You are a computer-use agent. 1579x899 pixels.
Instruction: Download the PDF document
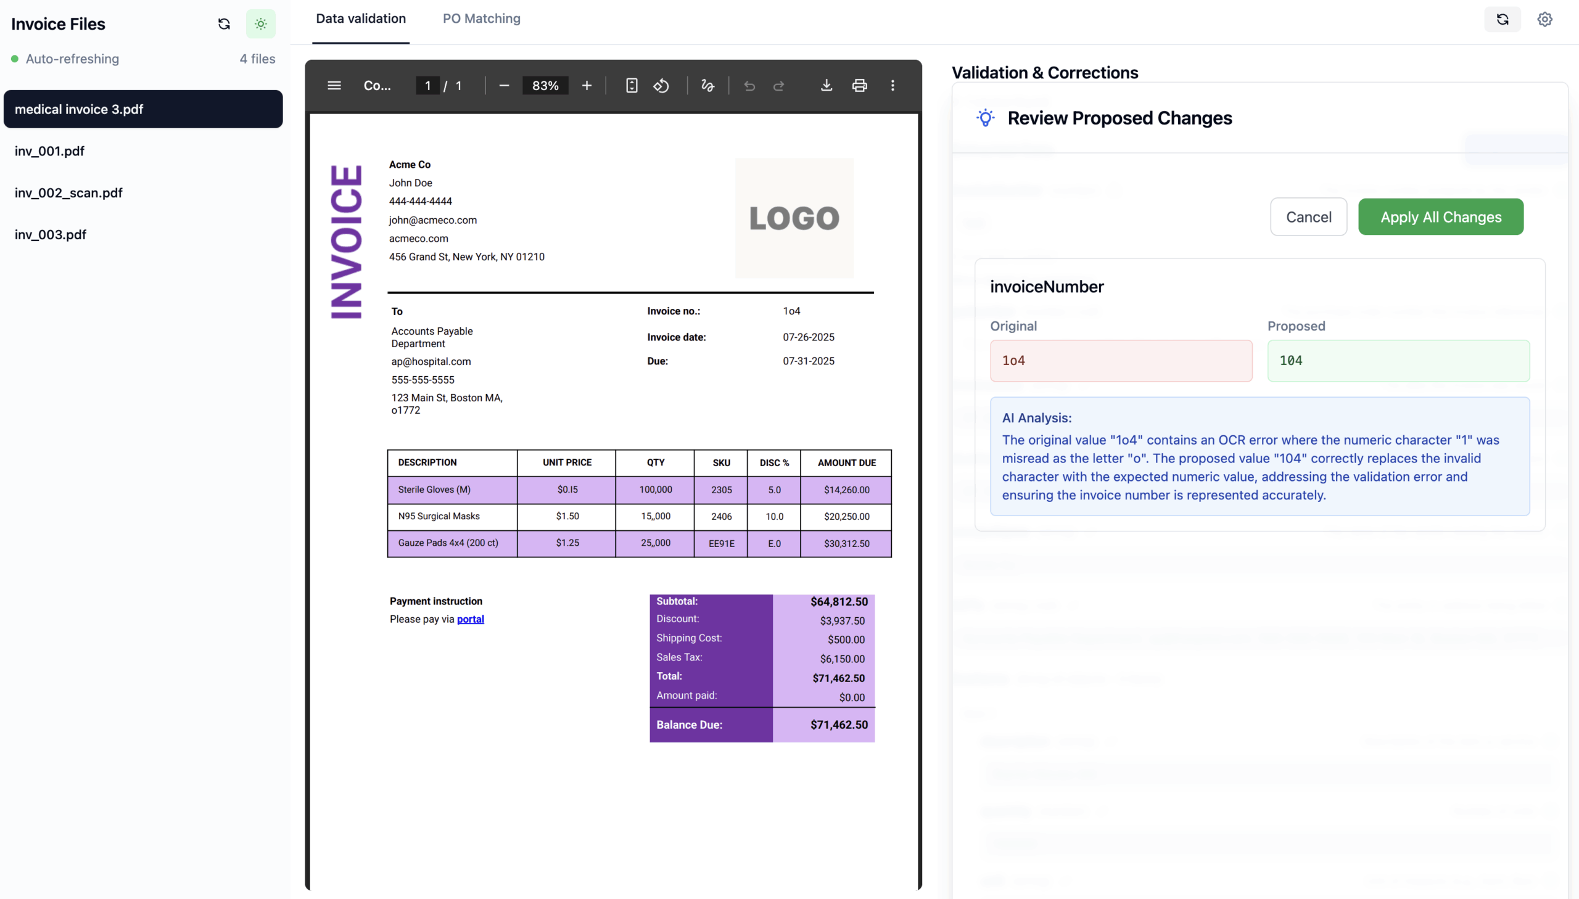(827, 86)
